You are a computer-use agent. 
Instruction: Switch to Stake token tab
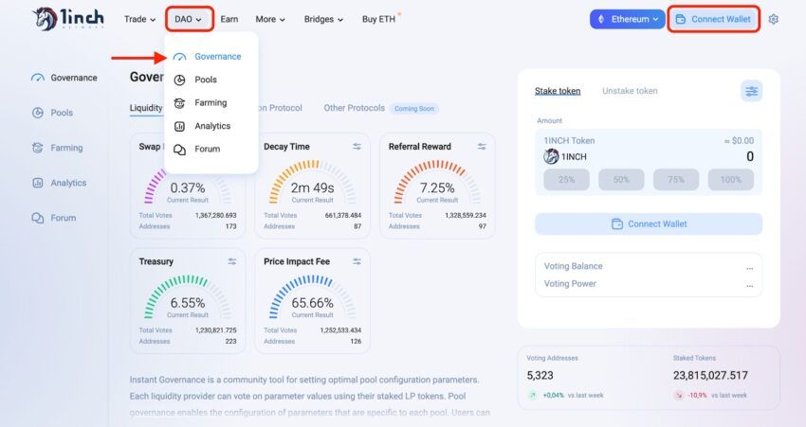558,91
